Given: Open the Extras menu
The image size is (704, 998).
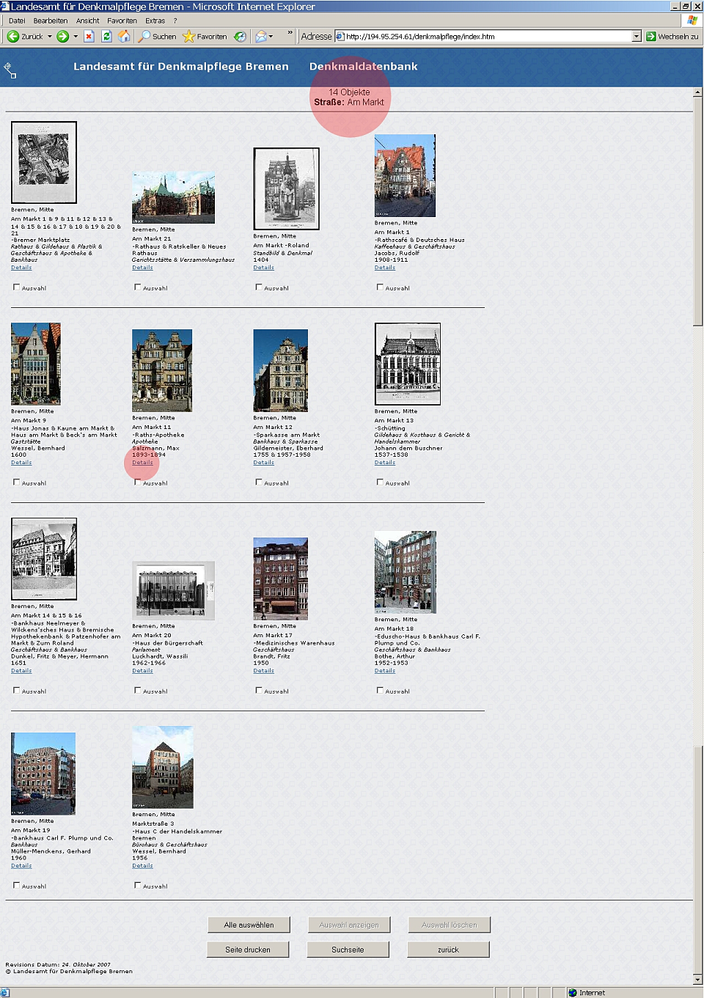Looking at the screenshot, I should tap(155, 21).
